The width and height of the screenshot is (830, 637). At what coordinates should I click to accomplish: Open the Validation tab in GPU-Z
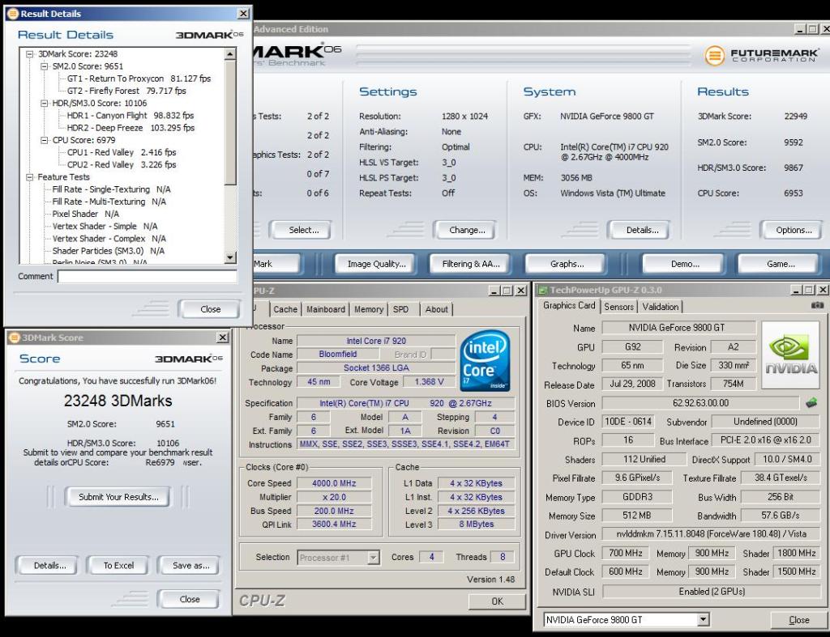pos(660,307)
